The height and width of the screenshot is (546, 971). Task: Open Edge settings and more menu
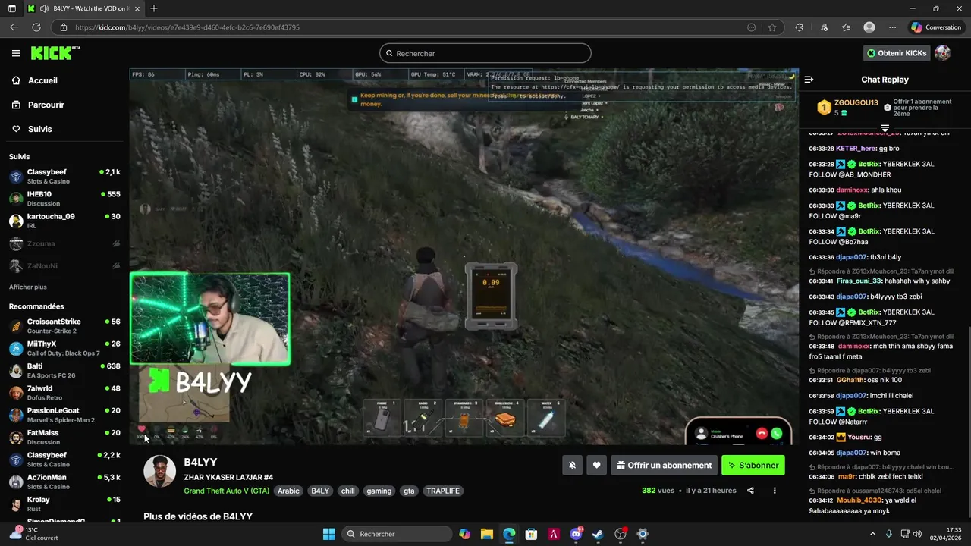[892, 27]
